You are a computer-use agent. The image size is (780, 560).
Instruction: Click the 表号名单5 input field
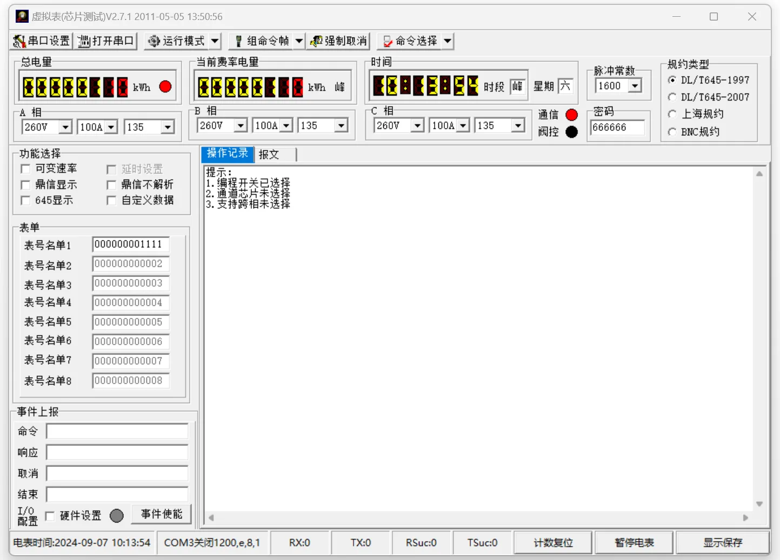(x=131, y=322)
